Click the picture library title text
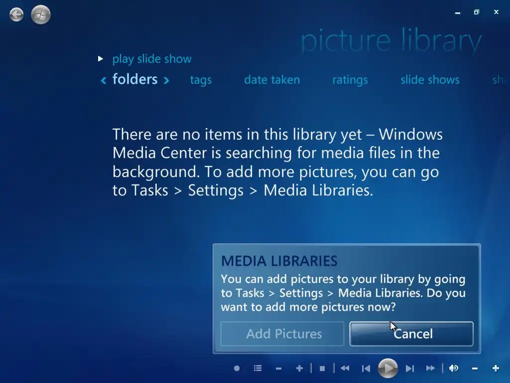The height and width of the screenshot is (383, 510). 391,41
